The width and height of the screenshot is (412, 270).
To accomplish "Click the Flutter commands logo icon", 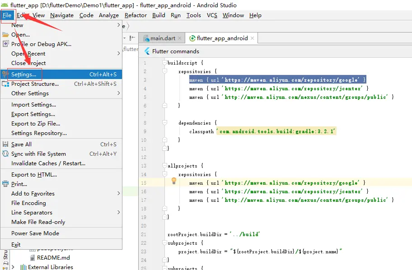I will pyautogui.click(x=147, y=51).
